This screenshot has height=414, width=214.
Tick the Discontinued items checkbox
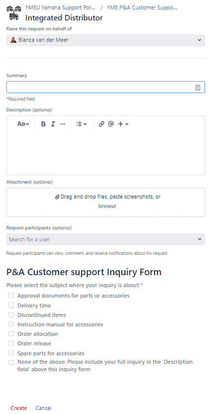(11, 314)
